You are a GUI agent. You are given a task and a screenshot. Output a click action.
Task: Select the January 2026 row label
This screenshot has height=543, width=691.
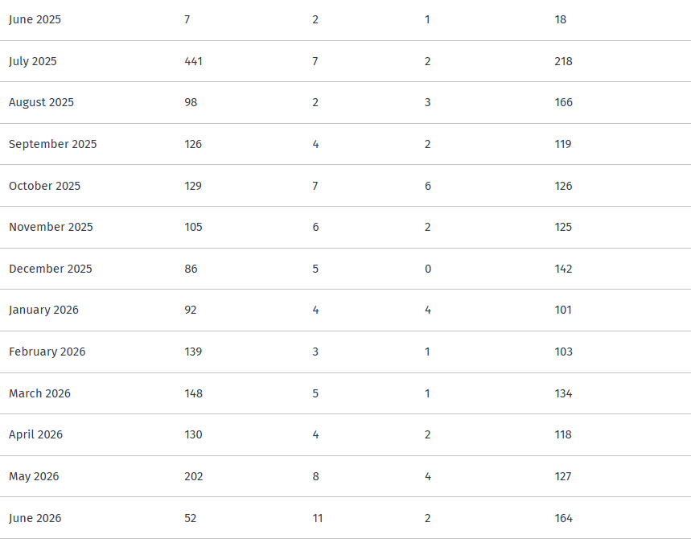(x=43, y=311)
